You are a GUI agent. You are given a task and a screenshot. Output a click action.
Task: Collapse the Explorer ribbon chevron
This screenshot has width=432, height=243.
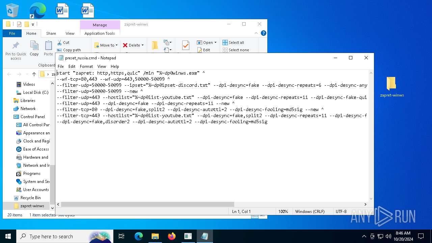point(256,33)
